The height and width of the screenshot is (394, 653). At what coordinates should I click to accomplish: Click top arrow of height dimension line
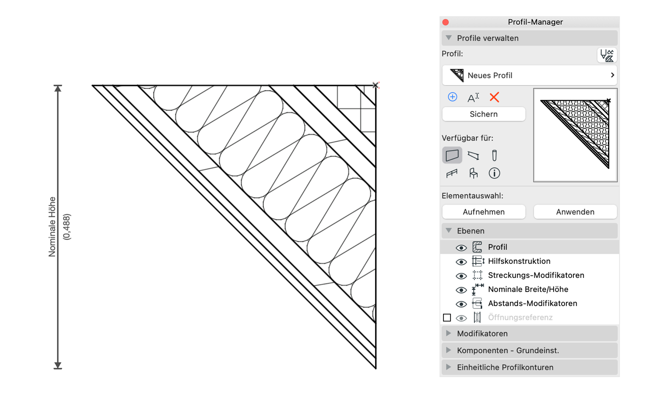[58, 89]
